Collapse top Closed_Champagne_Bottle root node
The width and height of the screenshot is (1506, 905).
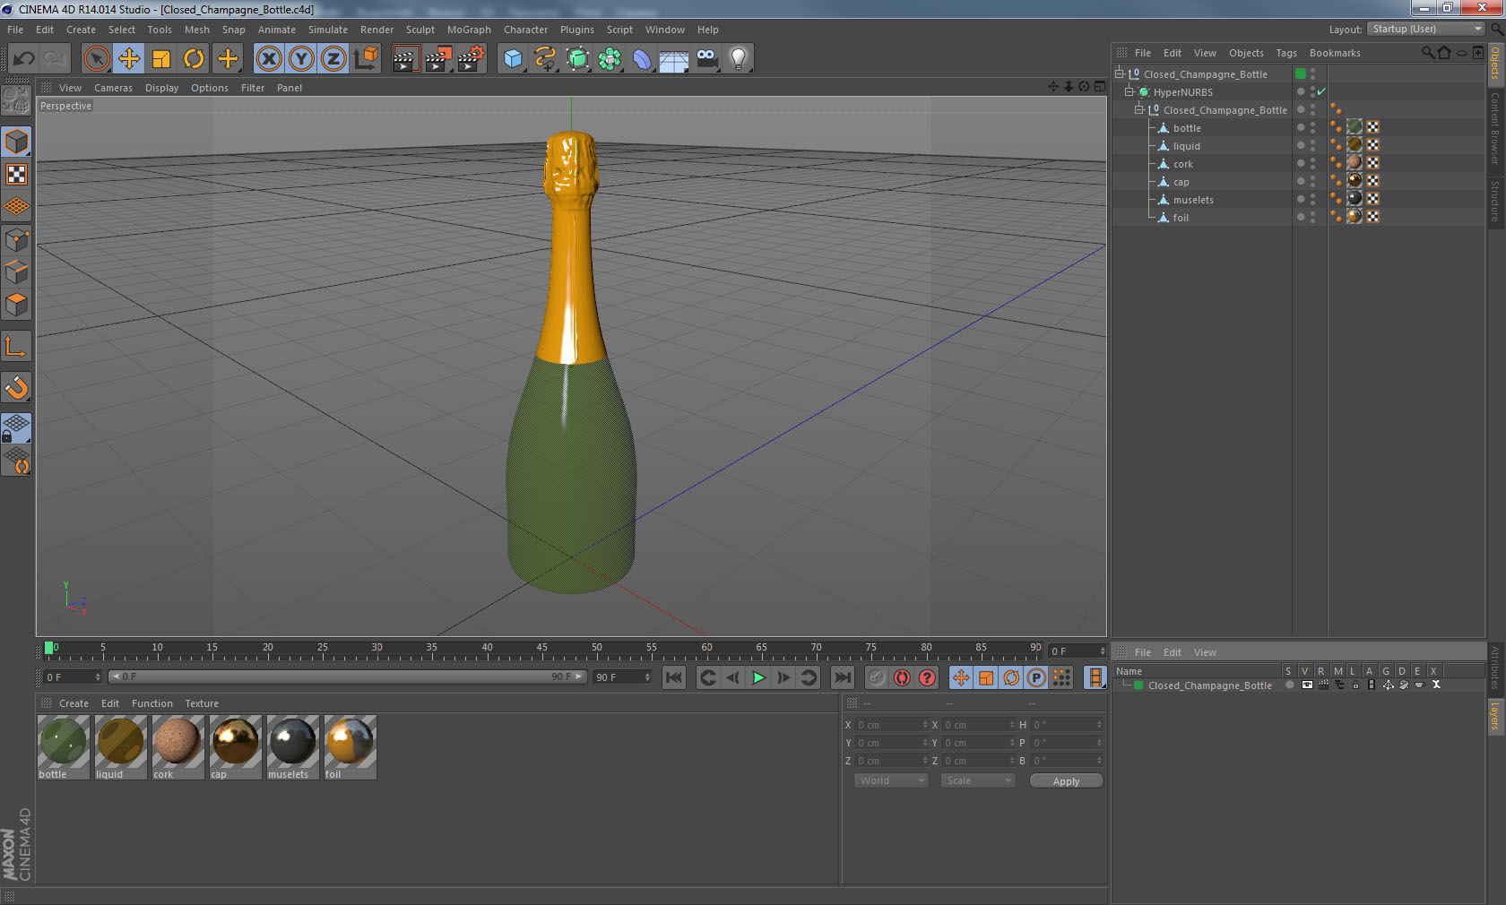tap(1119, 73)
